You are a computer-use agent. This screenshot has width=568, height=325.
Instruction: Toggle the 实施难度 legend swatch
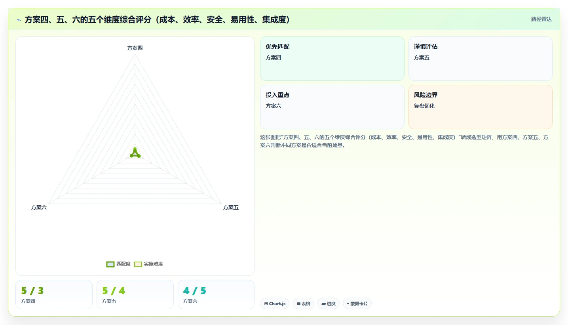coord(138,264)
